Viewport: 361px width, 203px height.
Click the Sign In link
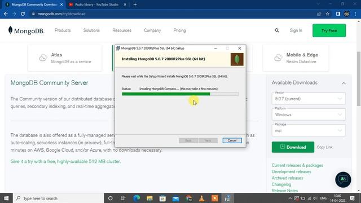tap(296, 30)
